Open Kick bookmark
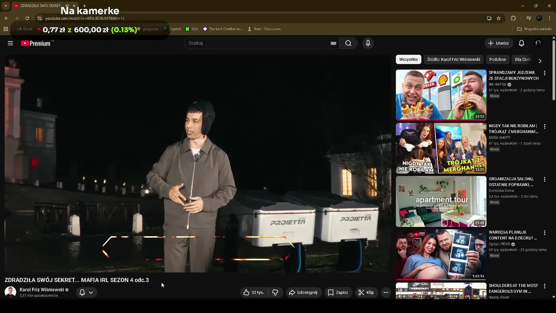This screenshot has height=313, width=556. [192, 29]
